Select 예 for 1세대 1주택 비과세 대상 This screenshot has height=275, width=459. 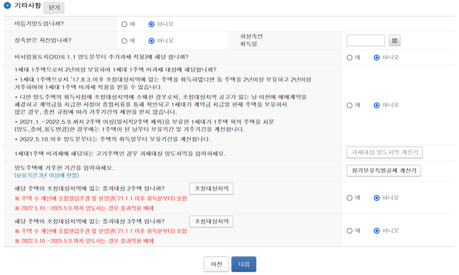click(350, 105)
